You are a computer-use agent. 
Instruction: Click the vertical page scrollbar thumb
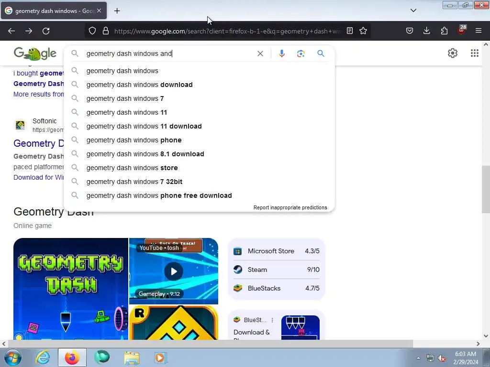pyautogui.click(x=486, y=189)
